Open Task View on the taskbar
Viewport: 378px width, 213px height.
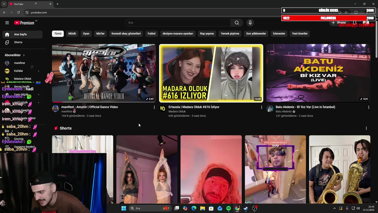coord(177,208)
